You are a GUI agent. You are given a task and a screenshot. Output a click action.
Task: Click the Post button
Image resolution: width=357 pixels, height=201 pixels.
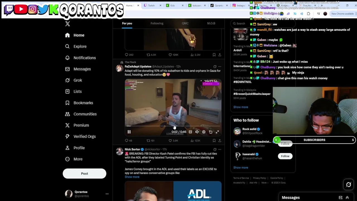(x=85, y=174)
